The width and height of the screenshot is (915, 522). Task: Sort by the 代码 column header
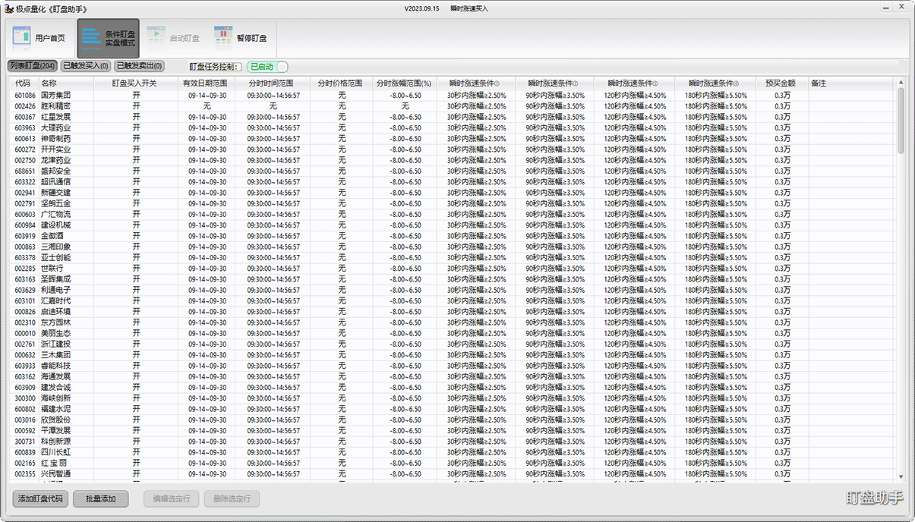23,83
